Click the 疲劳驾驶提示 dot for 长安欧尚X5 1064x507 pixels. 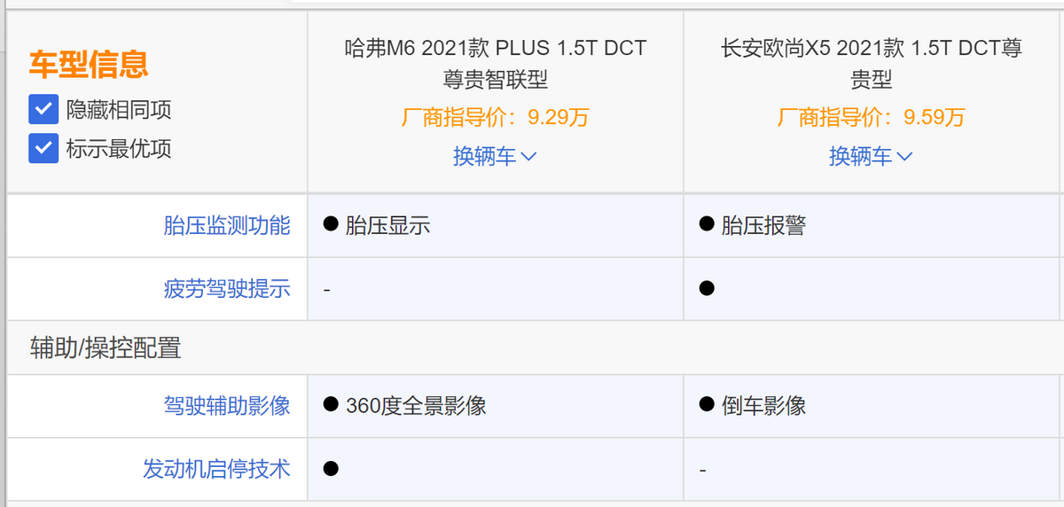[707, 288]
